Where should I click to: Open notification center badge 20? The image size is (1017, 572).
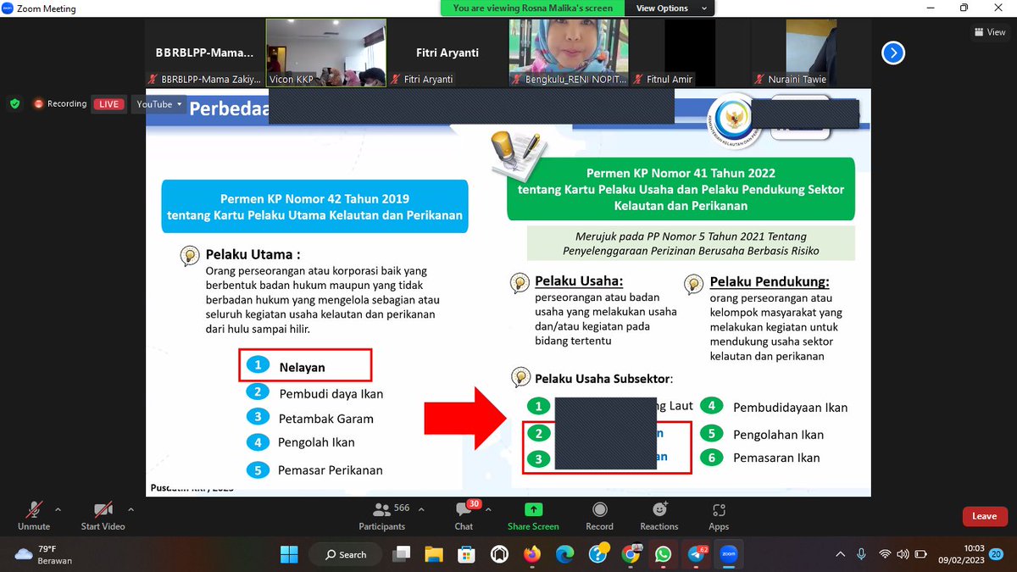(x=997, y=554)
